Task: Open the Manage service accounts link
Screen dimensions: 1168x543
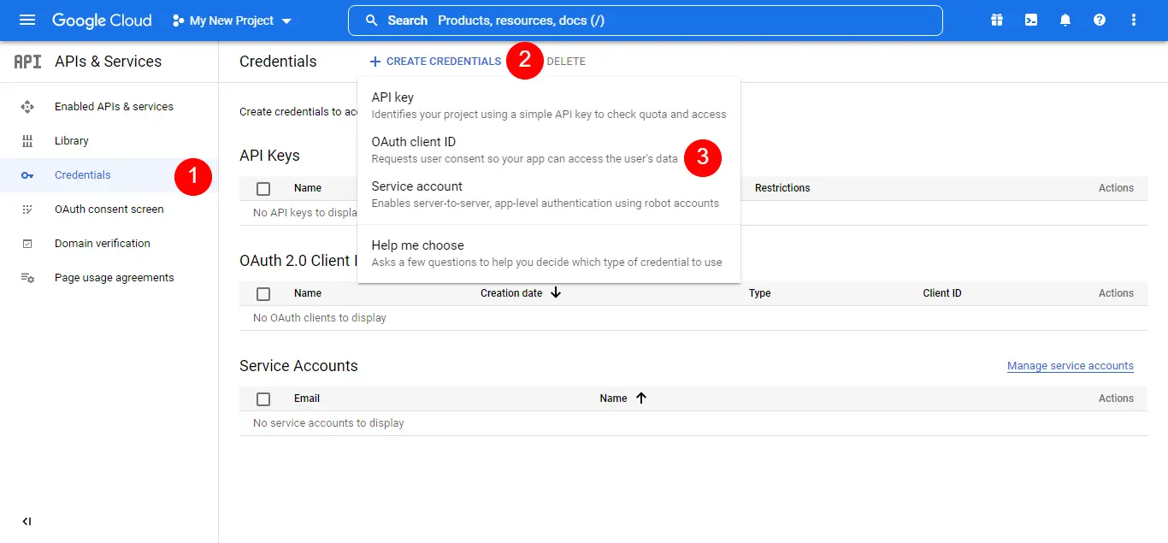Action: pos(1070,365)
